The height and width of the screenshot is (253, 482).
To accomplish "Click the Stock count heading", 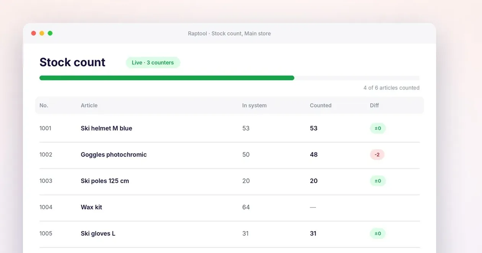I will [72, 62].
